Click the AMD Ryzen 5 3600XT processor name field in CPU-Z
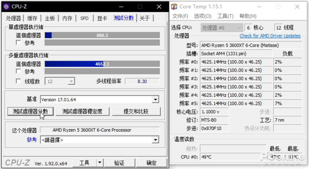This screenshot has width=309, height=169. point(100,130)
